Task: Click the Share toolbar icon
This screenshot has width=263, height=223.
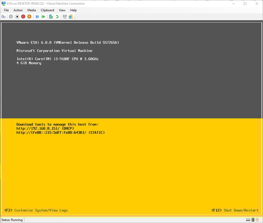Action: (71, 16)
